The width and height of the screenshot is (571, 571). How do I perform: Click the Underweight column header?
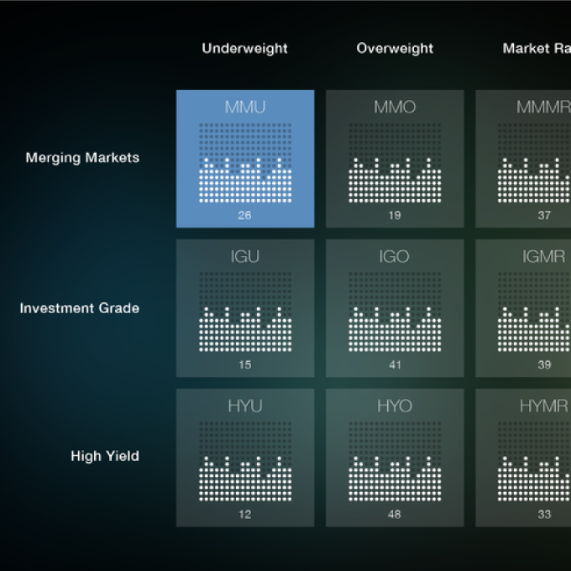point(244,49)
